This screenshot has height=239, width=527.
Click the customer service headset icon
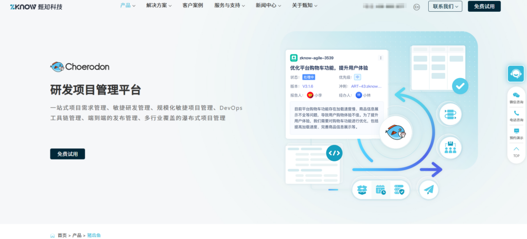coord(516,73)
